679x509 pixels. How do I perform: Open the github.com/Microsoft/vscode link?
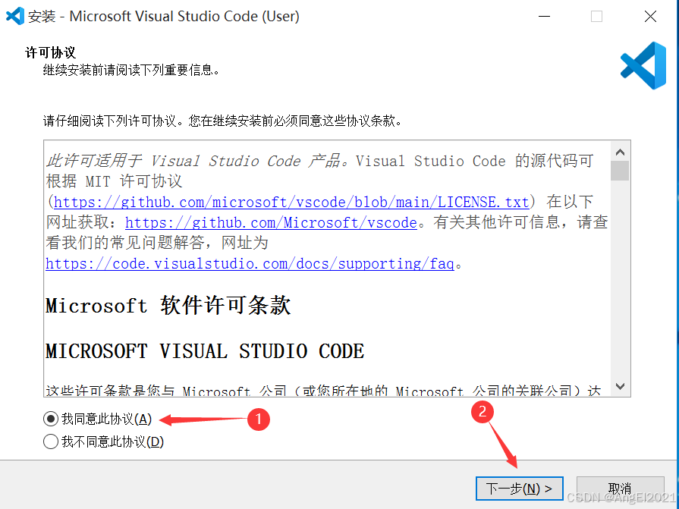271,222
